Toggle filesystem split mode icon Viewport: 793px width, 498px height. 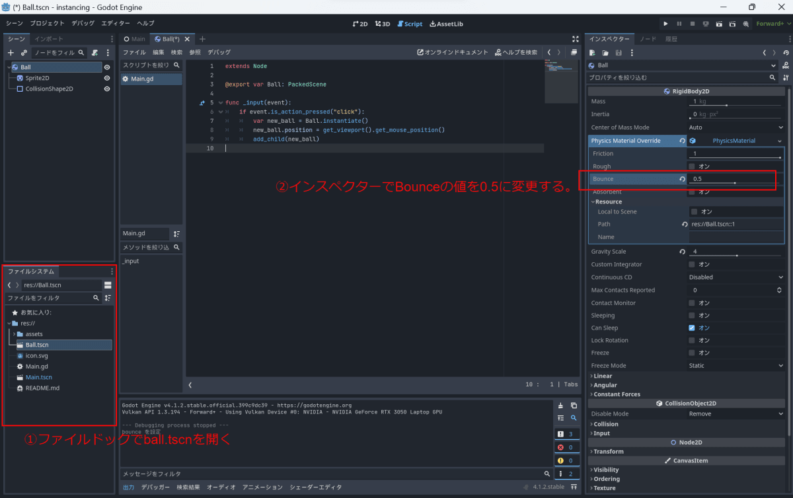point(108,285)
